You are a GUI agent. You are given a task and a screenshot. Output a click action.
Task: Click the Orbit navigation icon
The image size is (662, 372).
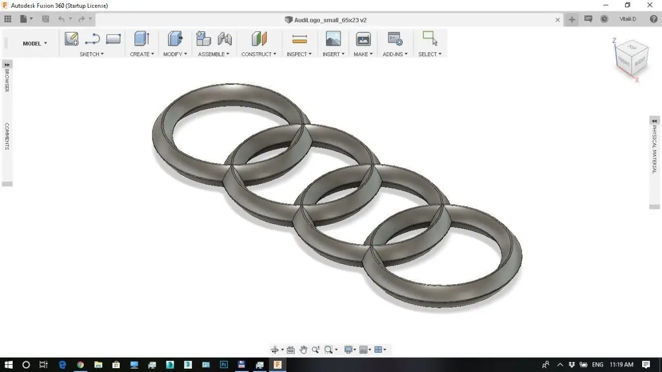click(x=275, y=349)
